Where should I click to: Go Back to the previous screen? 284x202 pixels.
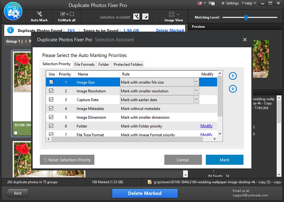pos(18,193)
